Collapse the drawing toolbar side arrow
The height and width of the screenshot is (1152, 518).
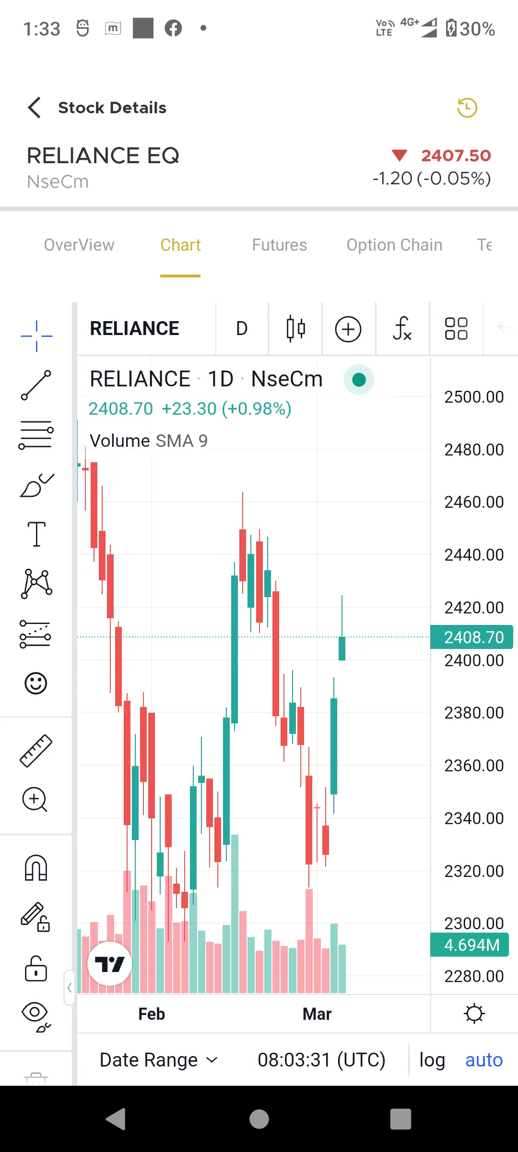click(x=70, y=987)
